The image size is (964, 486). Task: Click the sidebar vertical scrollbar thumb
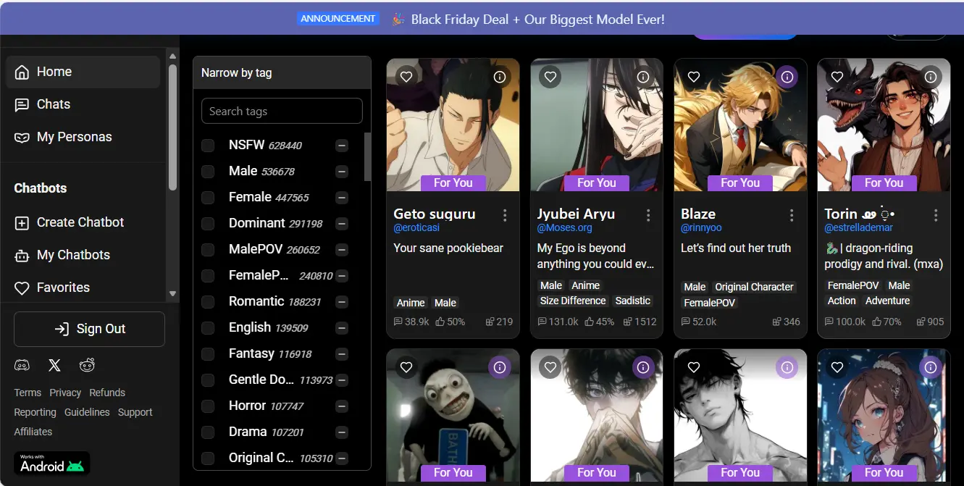(x=172, y=127)
